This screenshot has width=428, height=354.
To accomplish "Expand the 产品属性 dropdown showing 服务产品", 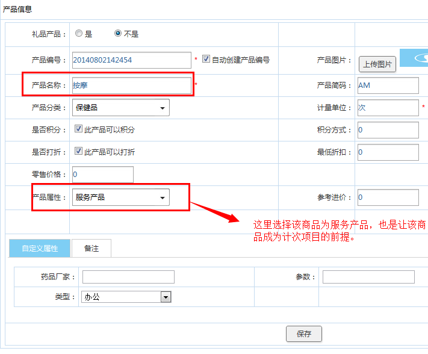I will pos(120,197).
